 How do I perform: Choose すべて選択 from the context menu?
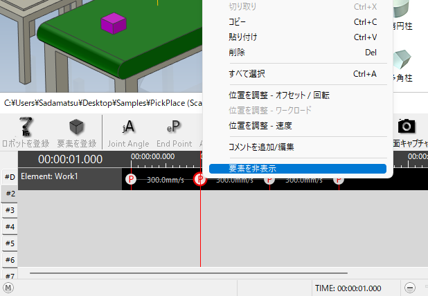[x=298, y=74]
